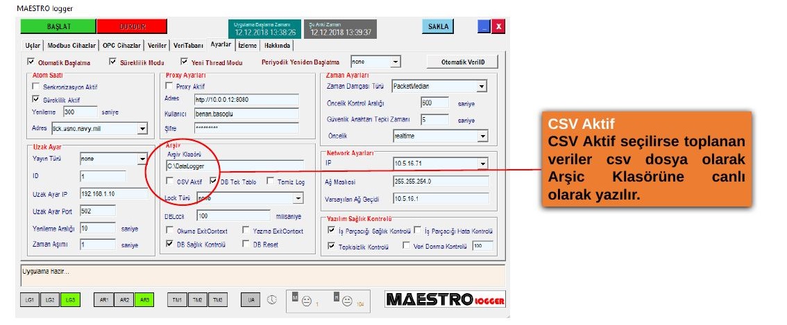Click the AR2 status indicator
Screen dimensions: 787x325
124,300
